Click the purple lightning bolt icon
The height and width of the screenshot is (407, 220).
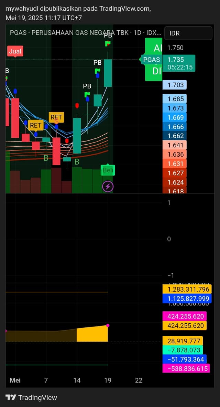point(108,186)
